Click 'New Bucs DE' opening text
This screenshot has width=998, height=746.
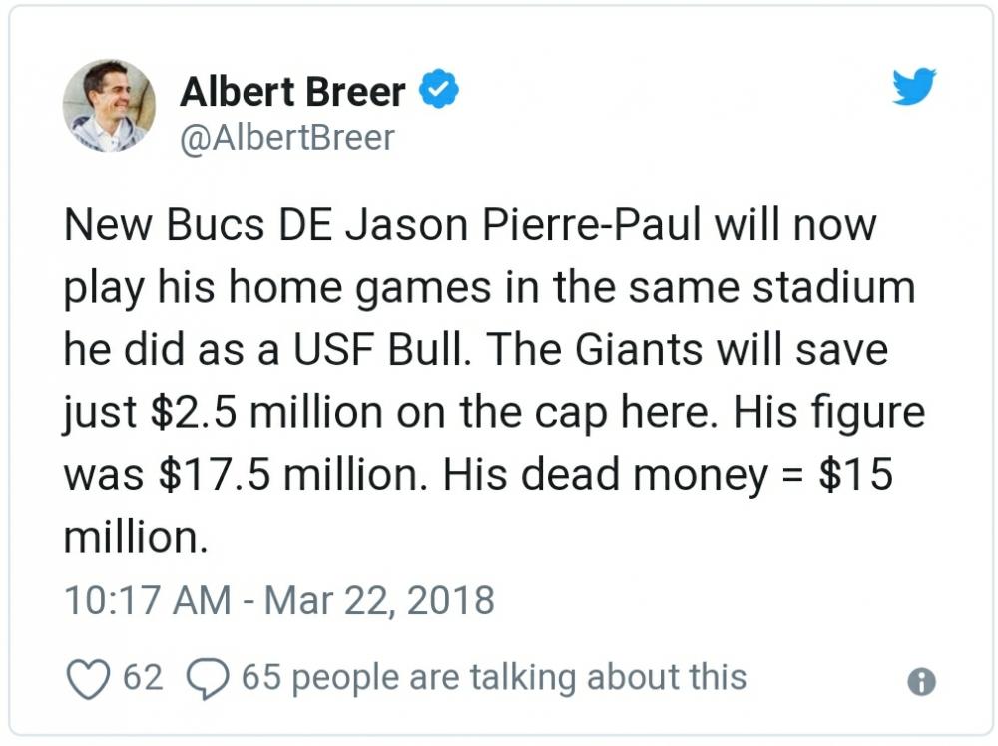tap(198, 225)
